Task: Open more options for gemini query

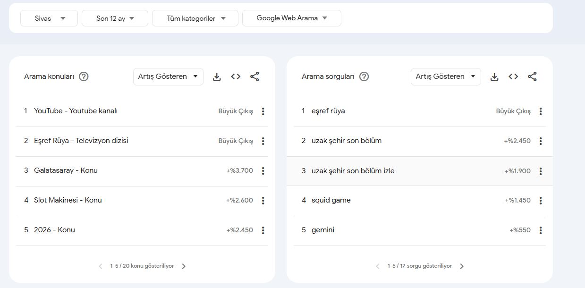Action: click(541, 230)
